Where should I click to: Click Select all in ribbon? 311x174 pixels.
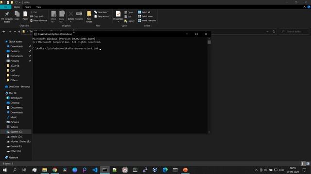144,12
